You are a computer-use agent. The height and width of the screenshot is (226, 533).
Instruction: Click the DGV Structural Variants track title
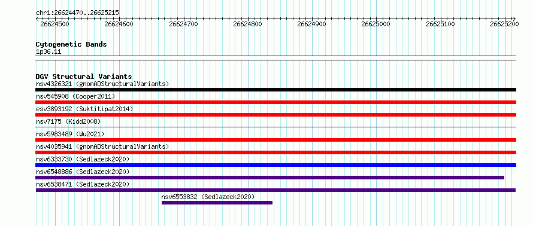(84, 77)
